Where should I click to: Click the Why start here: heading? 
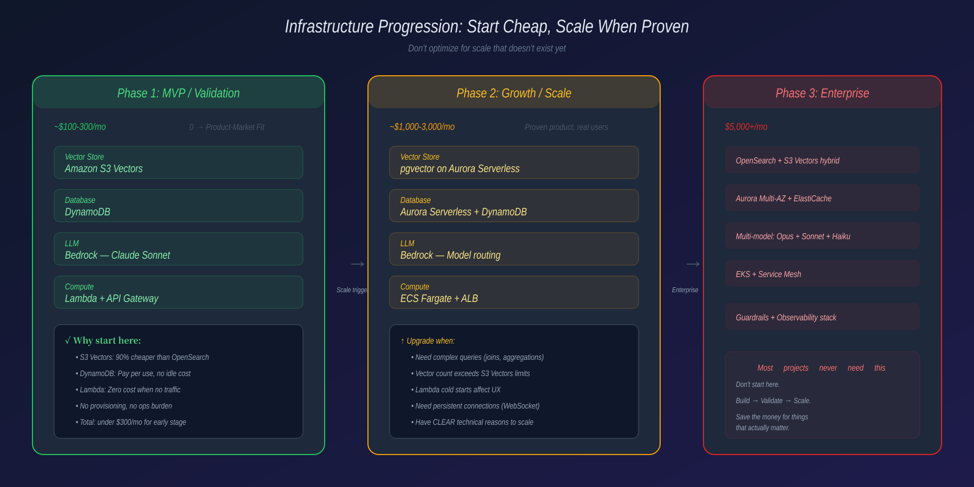coord(103,340)
